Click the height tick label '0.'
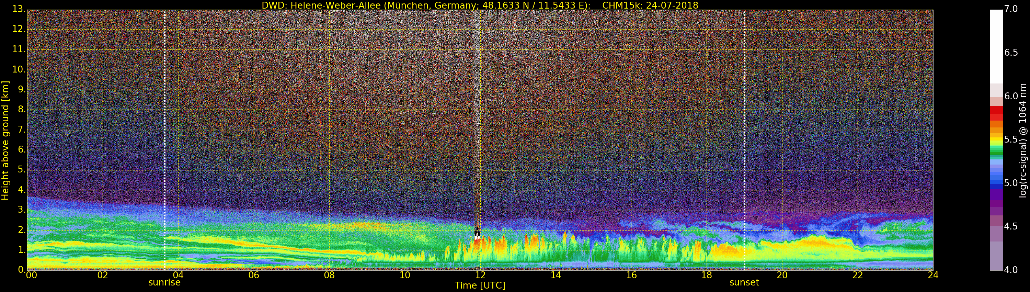The height and width of the screenshot is (292, 1030). [x=22, y=270]
